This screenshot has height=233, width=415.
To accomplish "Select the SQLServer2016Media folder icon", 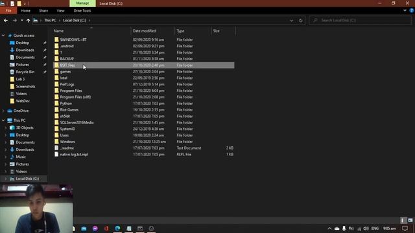I will click(56, 122).
